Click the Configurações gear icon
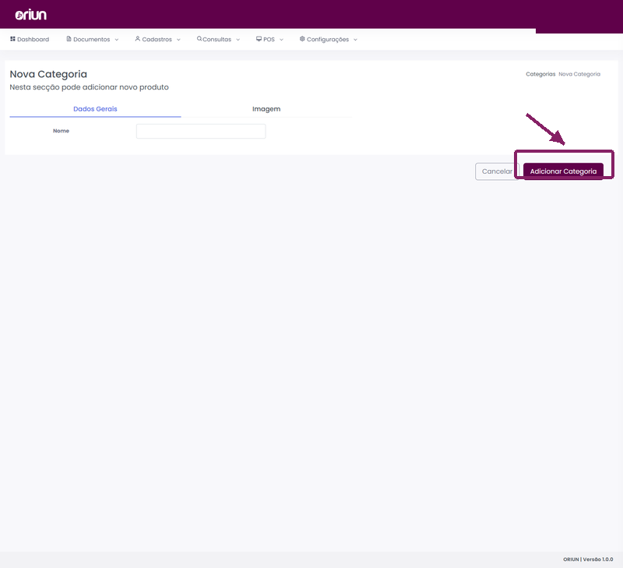Viewport: 623px width, 568px height. (302, 39)
